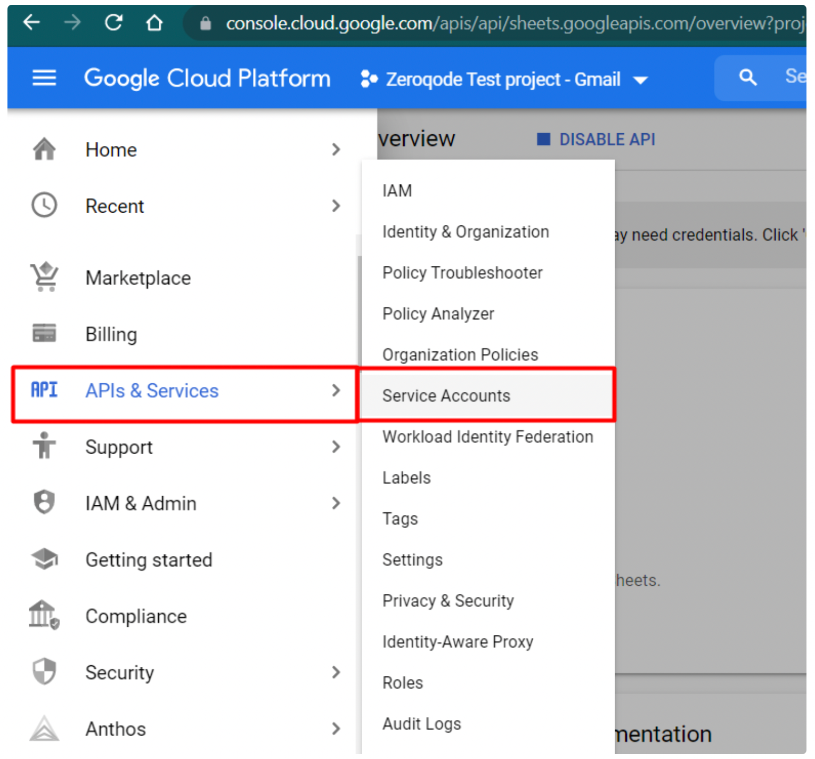Select the blue API icon beside APIs & Services
Viewport: 815px width, 759px height.
44,390
